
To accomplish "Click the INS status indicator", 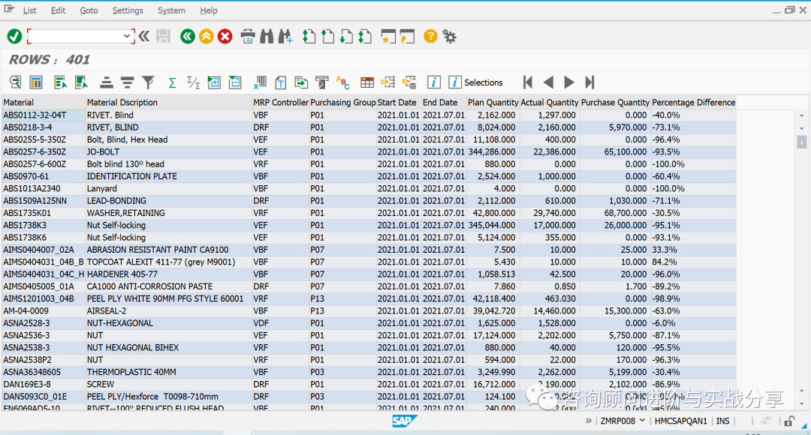I will click(x=722, y=421).
